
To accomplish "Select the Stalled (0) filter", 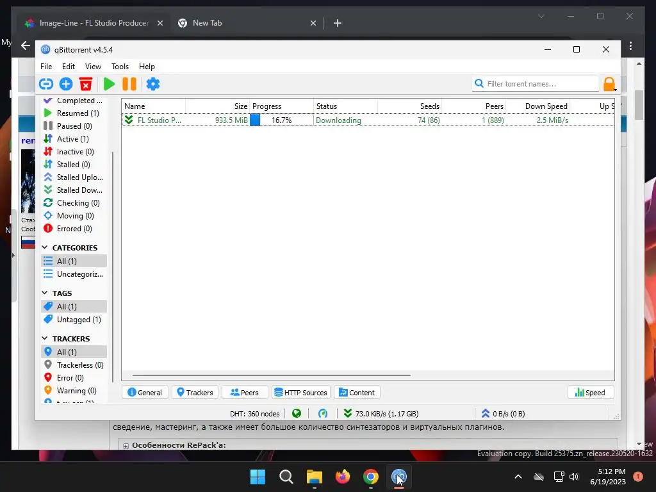I will pyautogui.click(x=74, y=165).
